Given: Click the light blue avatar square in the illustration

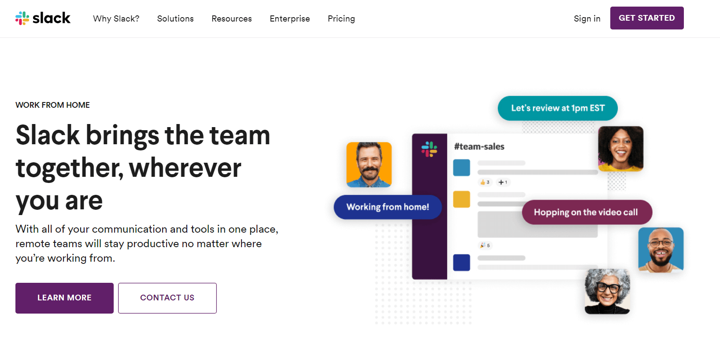Looking at the screenshot, I should tap(462, 168).
